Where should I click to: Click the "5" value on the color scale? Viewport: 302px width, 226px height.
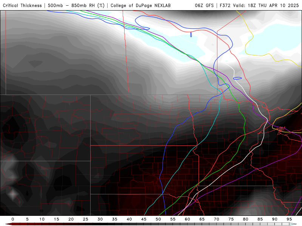coord(27,219)
